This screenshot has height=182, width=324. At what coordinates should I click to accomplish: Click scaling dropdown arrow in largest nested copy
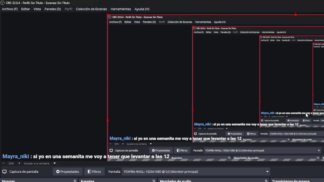[151, 144]
